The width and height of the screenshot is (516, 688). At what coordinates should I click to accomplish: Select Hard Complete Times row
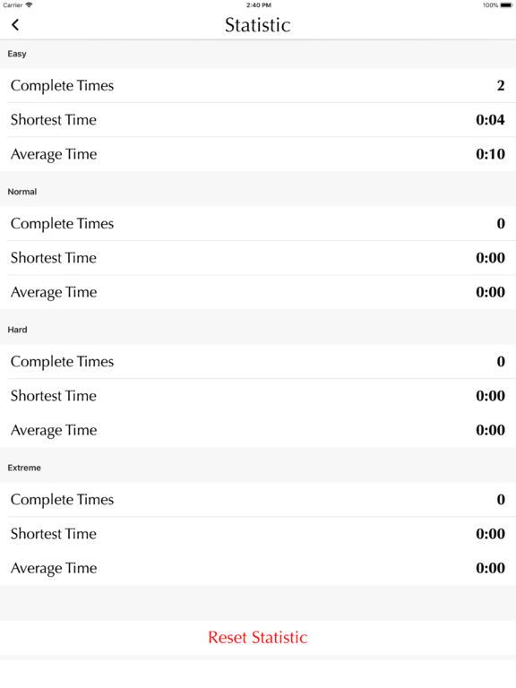[x=258, y=362]
